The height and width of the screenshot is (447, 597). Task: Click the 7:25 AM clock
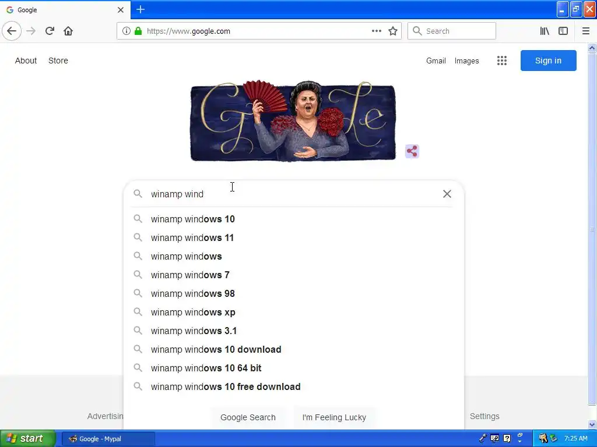pos(575,438)
